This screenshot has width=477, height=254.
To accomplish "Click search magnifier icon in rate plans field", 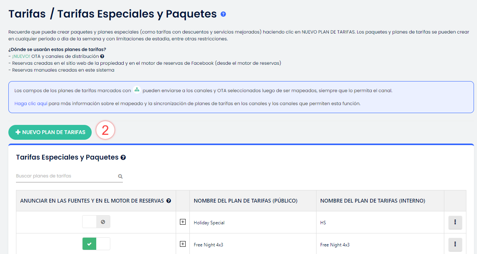I will click(120, 176).
